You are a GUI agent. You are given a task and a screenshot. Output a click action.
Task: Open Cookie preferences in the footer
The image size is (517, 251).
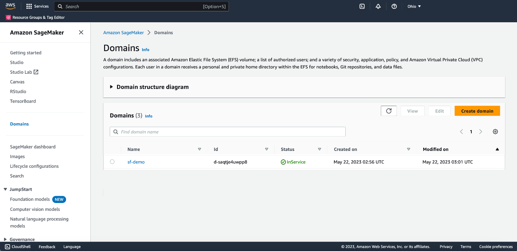pos(496,247)
